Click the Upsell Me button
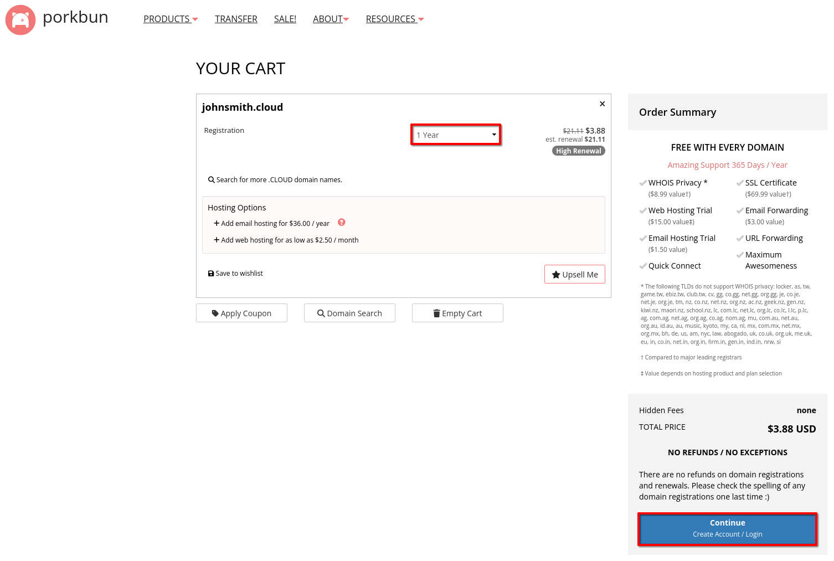 tap(575, 274)
